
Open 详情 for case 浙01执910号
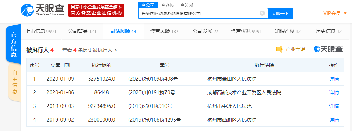pyautogui.click(x=334, y=106)
